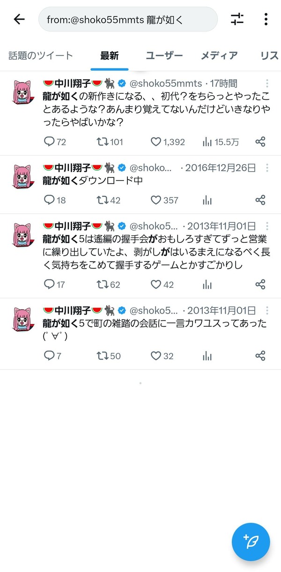
Task: Open more options for the 17時間 tweet
Action: tap(267, 84)
